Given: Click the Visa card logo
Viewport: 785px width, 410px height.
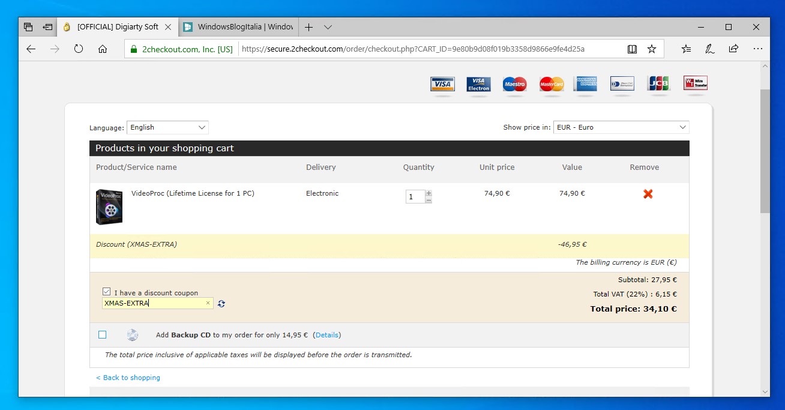Looking at the screenshot, I should click(x=442, y=84).
